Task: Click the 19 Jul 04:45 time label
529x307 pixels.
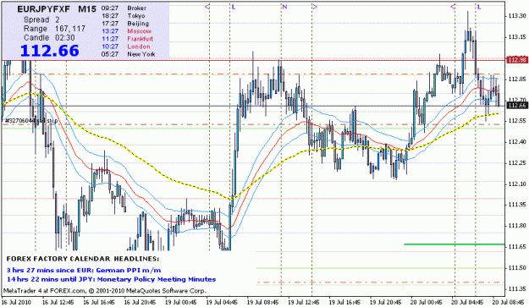Action: point(222,302)
